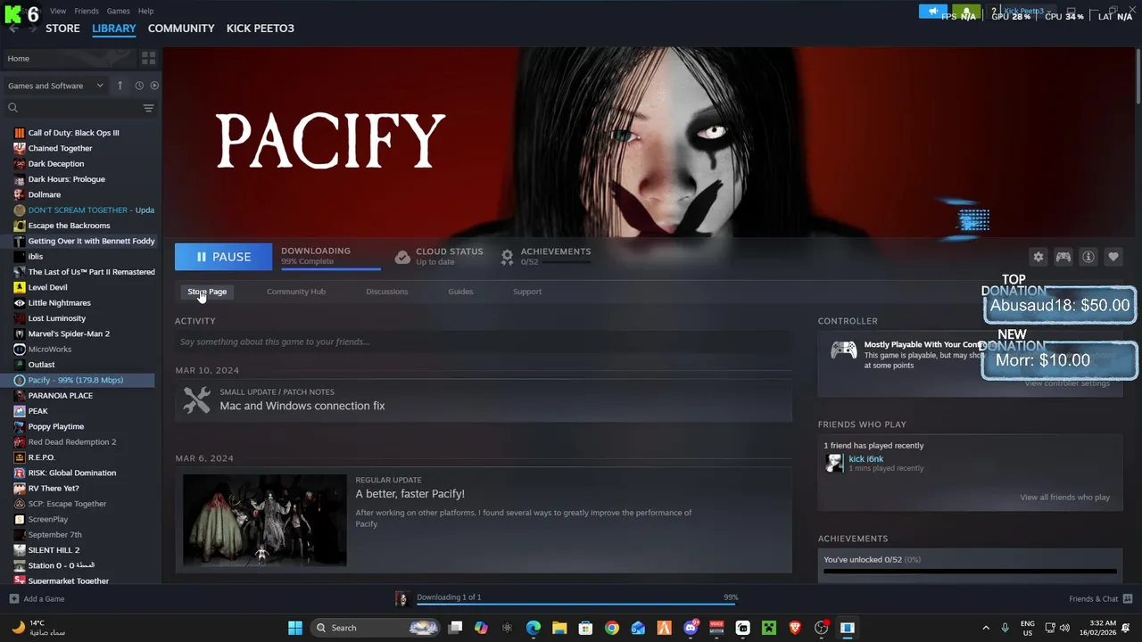Click the R.E.P.O. game icon
This screenshot has height=642, width=1142.
(x=20, y=457)
